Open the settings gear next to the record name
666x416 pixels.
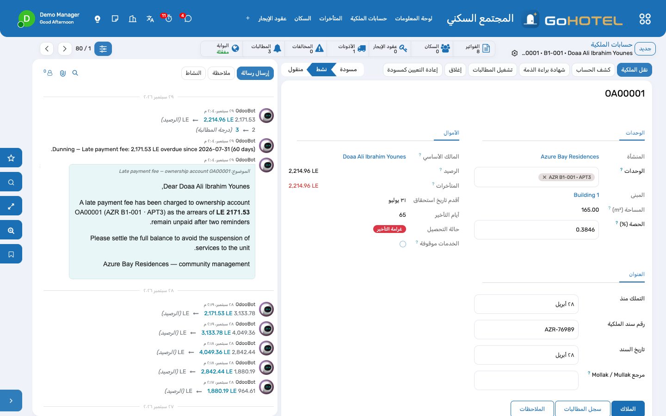click(514, 53)
